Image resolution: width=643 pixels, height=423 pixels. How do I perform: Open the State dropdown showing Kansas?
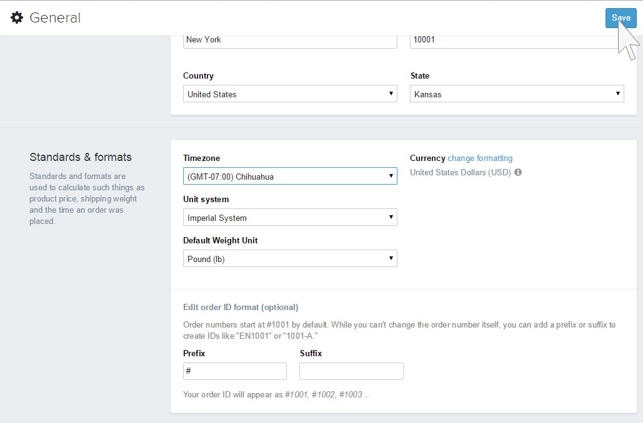click(x=517, y=94)
